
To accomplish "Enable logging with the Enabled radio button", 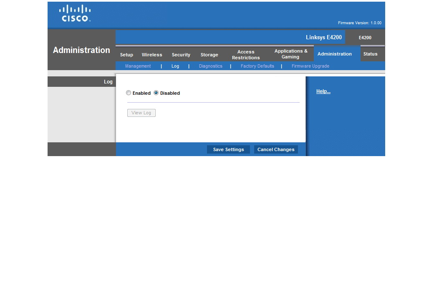I will [129, 93].
